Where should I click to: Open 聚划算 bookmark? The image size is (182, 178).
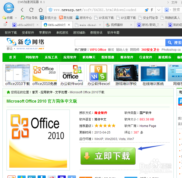tap(66, 18)
